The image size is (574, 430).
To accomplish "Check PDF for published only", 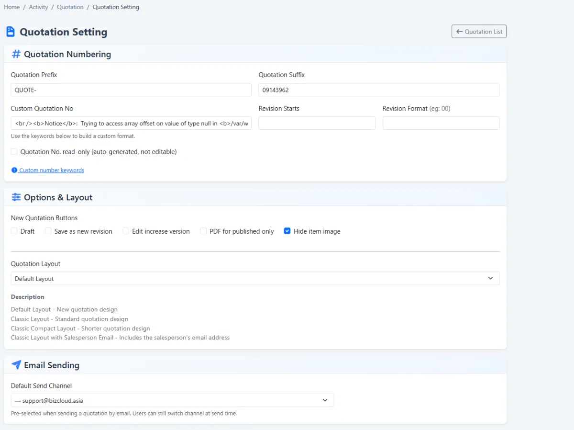I will point(203,231).
